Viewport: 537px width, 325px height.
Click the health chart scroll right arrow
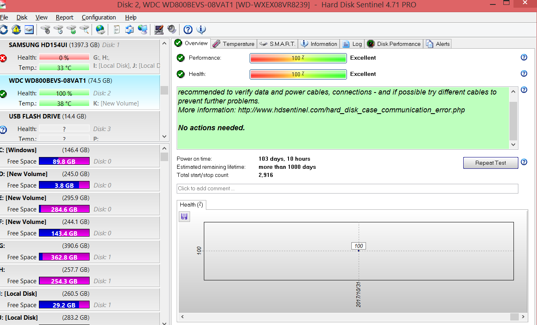point(524,316)
